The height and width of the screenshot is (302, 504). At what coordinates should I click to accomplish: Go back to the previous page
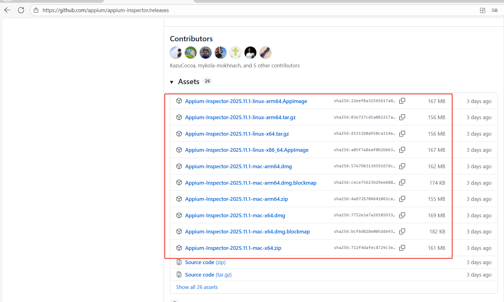[7, 10]
